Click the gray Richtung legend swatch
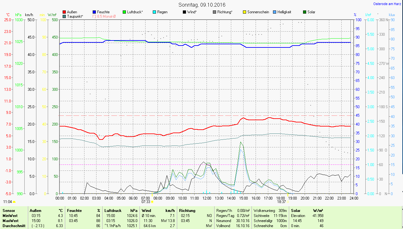 pos(214,12)
